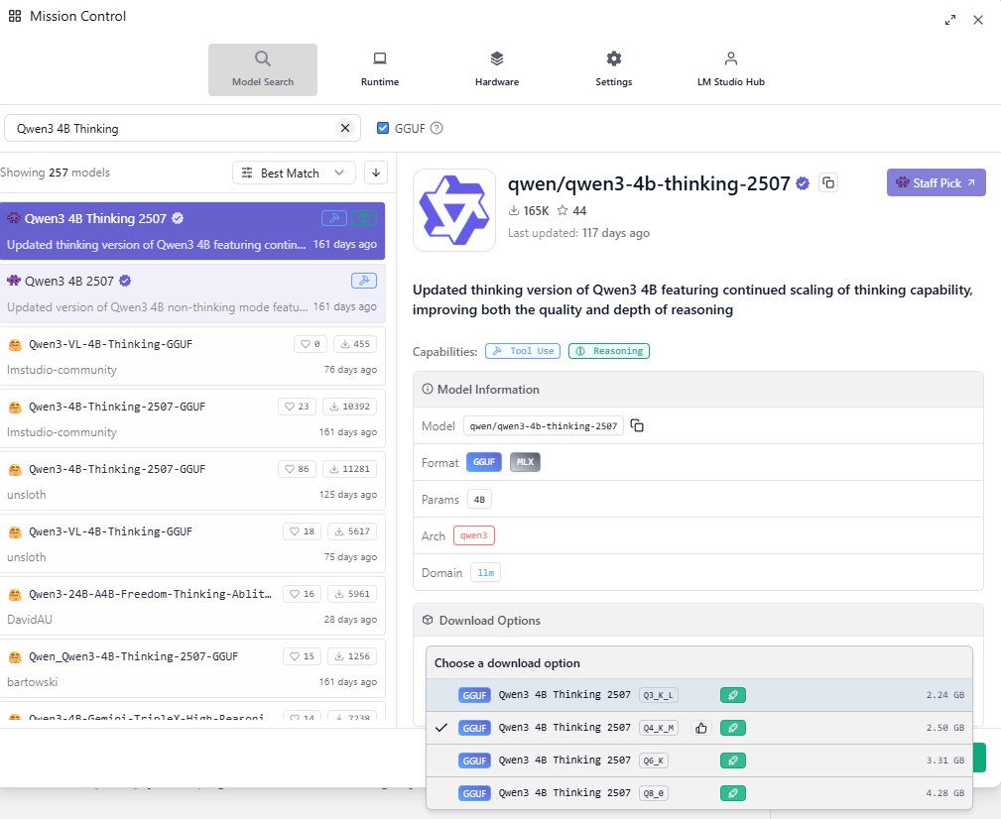Screen dimensions: 1001x819
Task: Select Qwen3 4B 2507 result
Action: click(x=192, y=293)
